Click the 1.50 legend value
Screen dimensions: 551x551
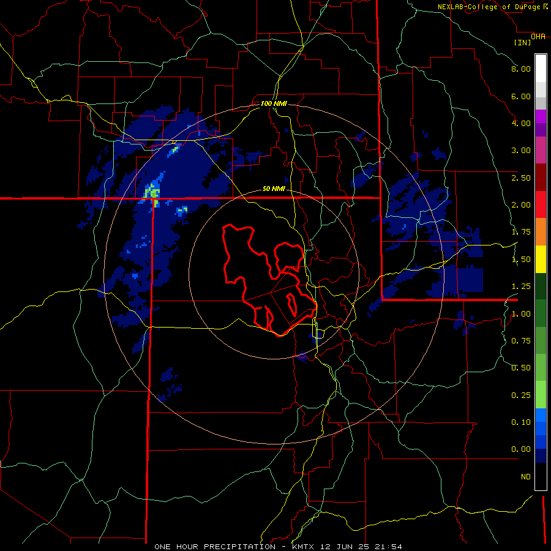coord(521,260)
